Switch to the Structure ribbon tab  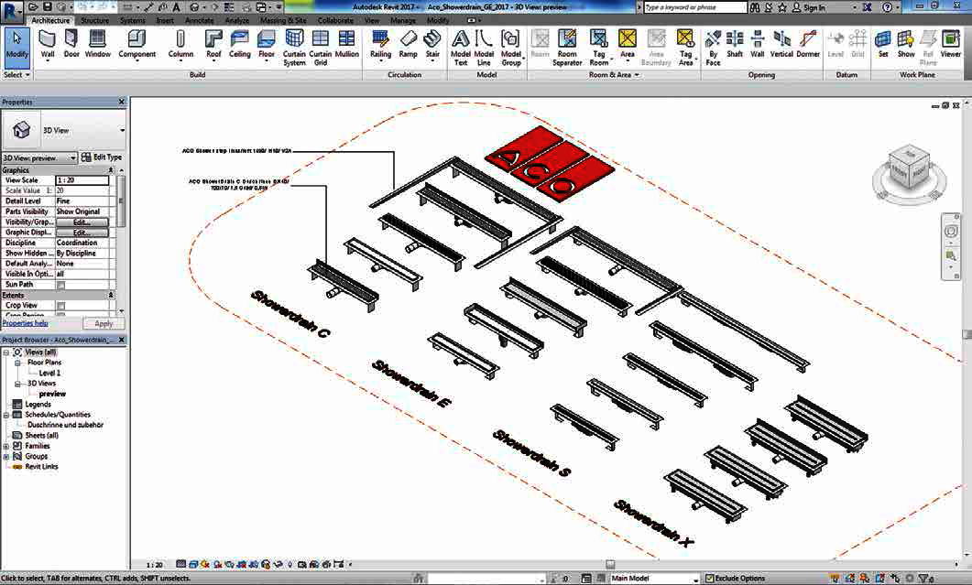coord(95,20)
